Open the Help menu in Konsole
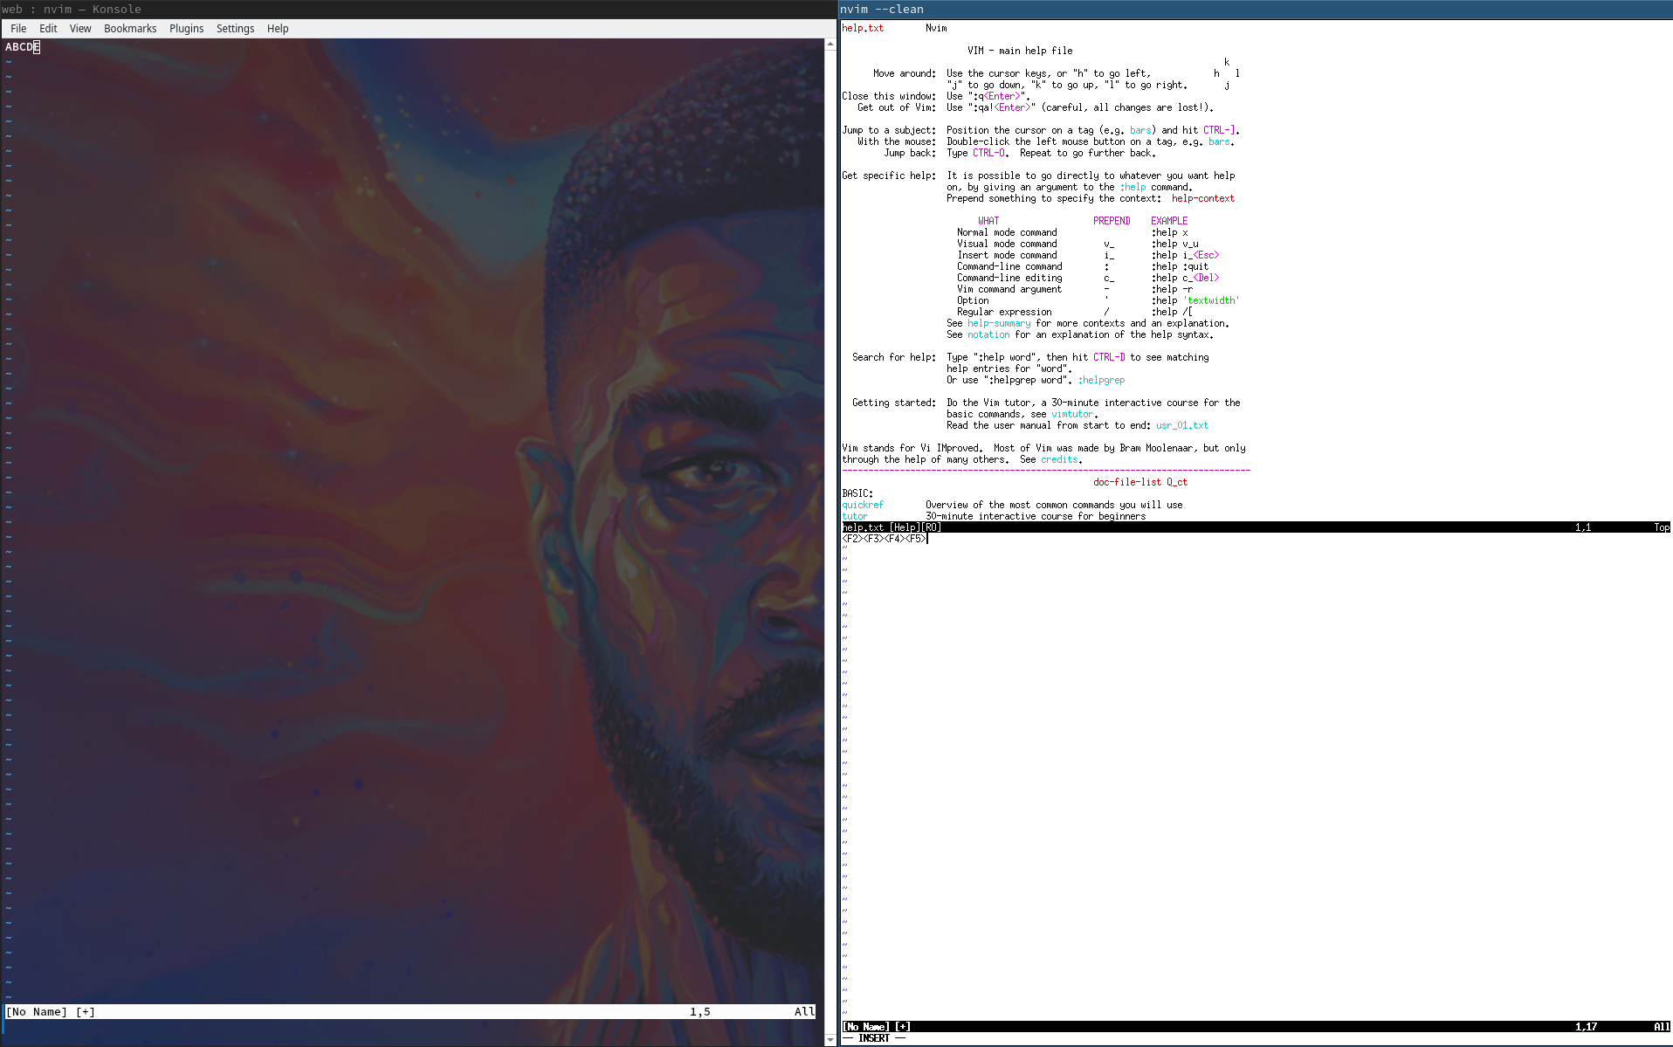Image resolution: width=1673 pixels, height=1047 pixels. (x=278, y=28)
